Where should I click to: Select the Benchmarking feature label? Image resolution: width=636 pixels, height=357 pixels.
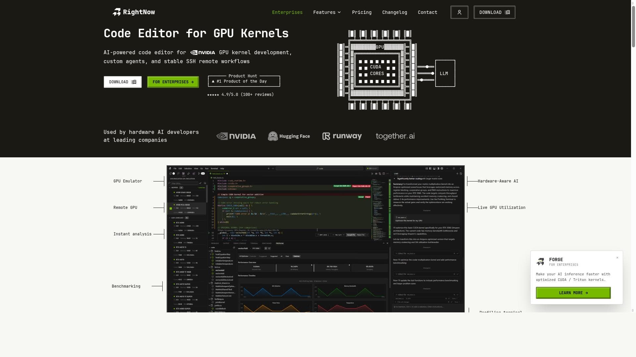(126, 286)
